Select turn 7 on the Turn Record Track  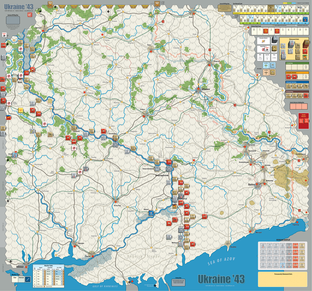[x=278, y=9]
